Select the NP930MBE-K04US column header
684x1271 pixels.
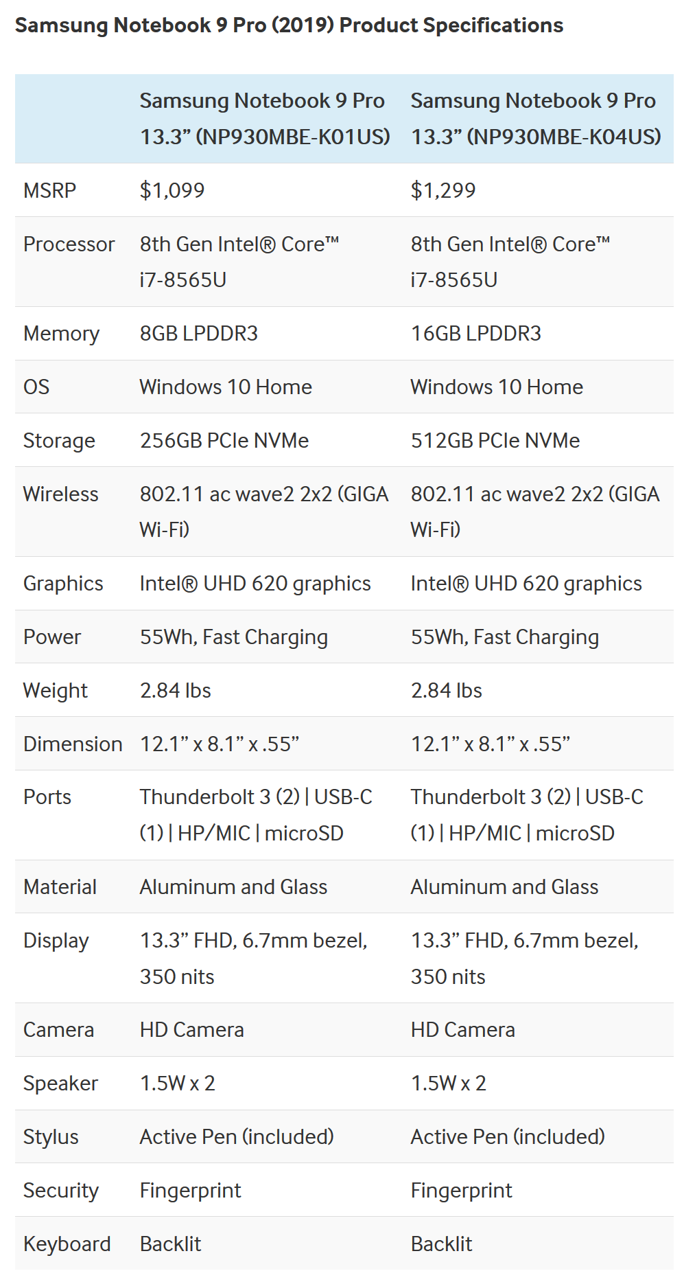[x=535, y=118]
